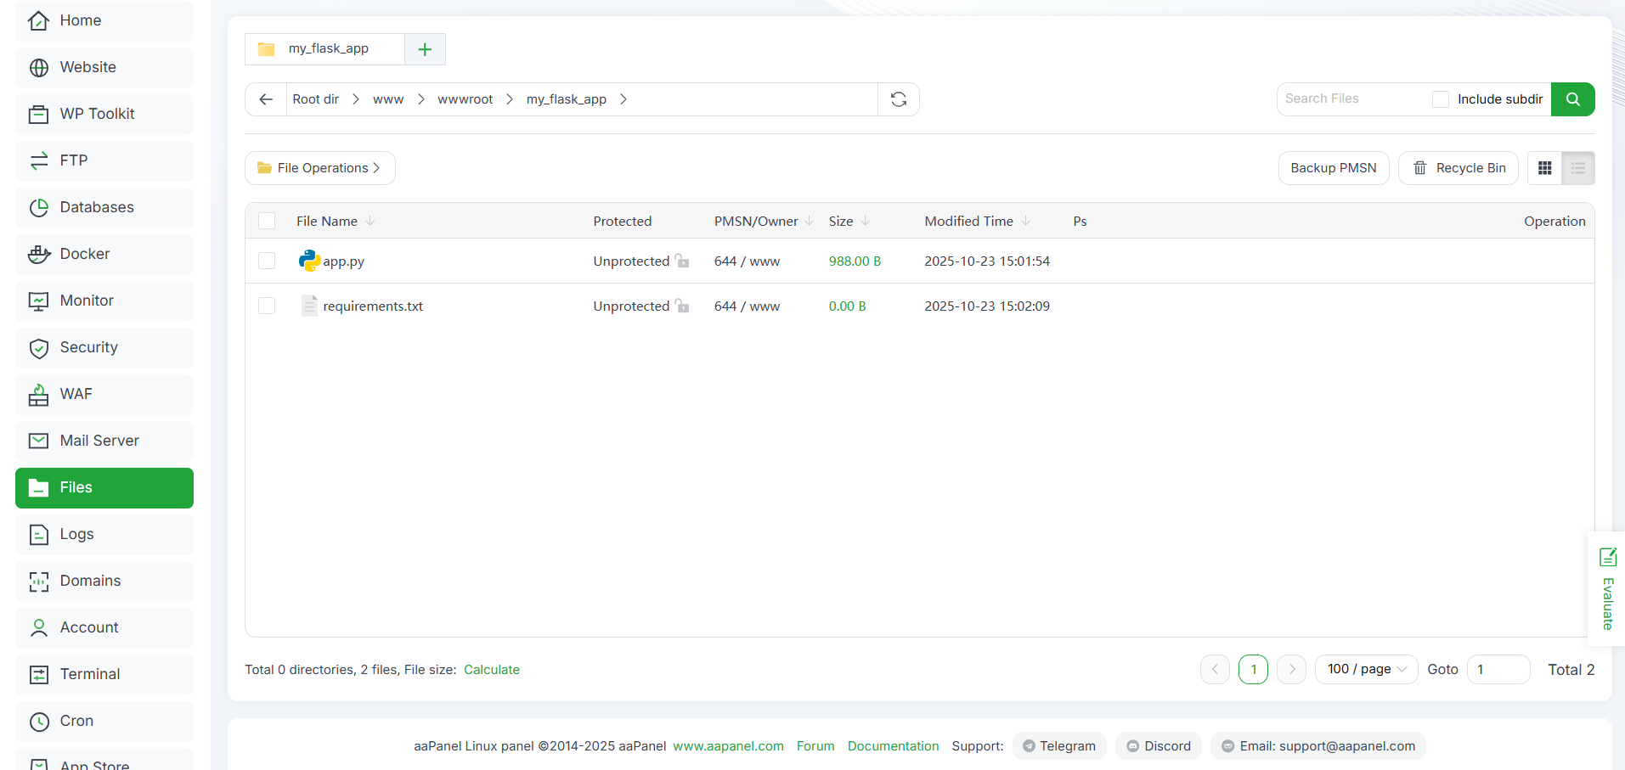1625x770 pixels.
Task: Open Docker in the sidebar
Action: tap(104, 254)
